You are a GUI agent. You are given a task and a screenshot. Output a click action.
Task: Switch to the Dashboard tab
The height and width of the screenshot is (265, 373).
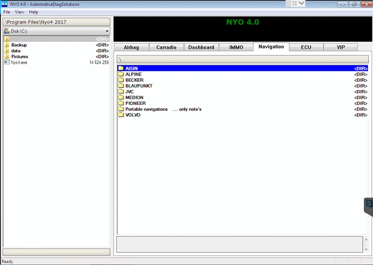click(x=201, y=48)
